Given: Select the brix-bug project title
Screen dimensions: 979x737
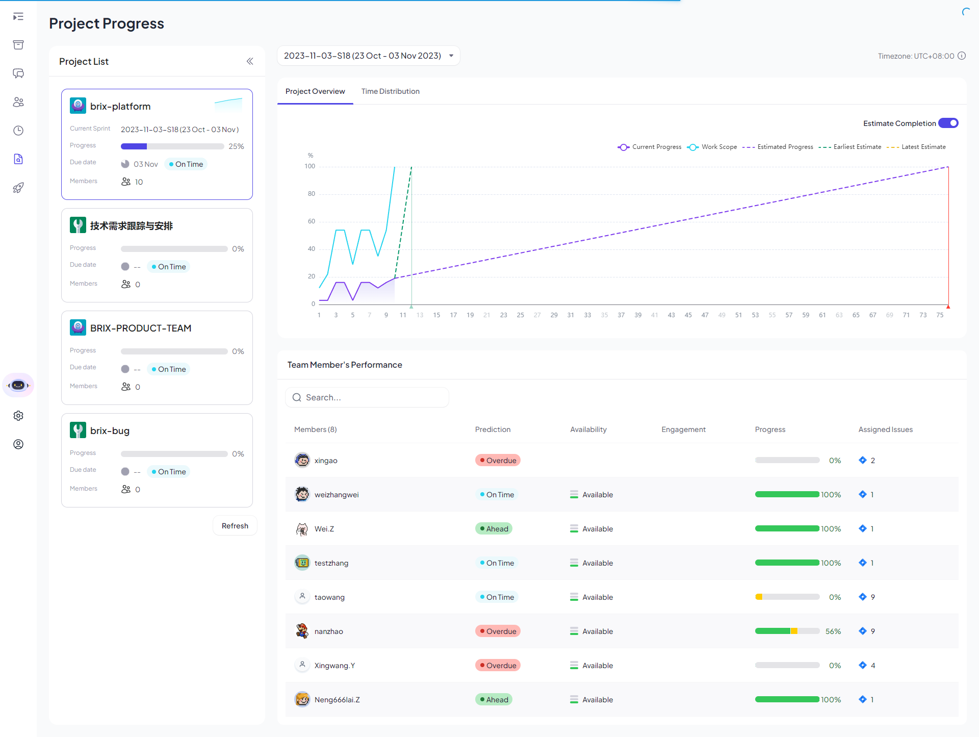Looking at the screenshot, I should 110,430.
